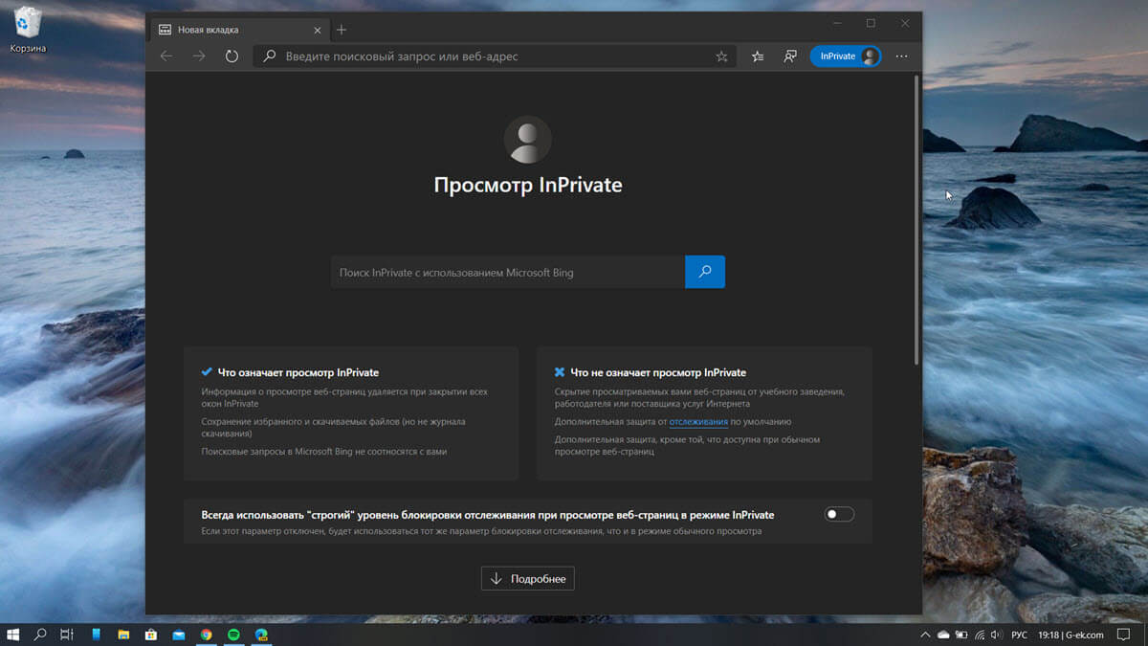Open the Windows Start menu

coord(13,634)
